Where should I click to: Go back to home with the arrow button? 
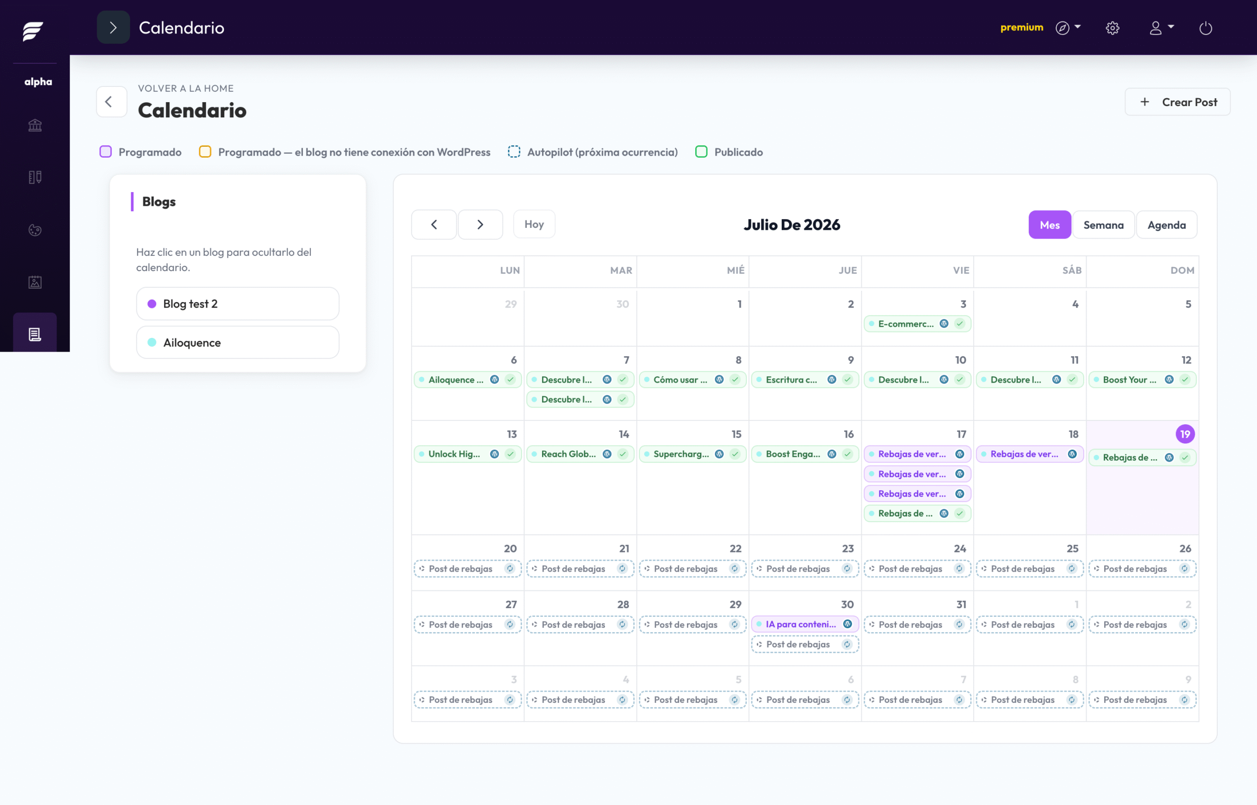pyautogui.click(x=111, y=101)
